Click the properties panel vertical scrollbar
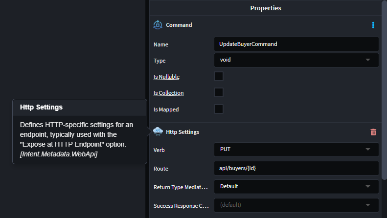This screenshot has width=387, height=218. [384, 88]
